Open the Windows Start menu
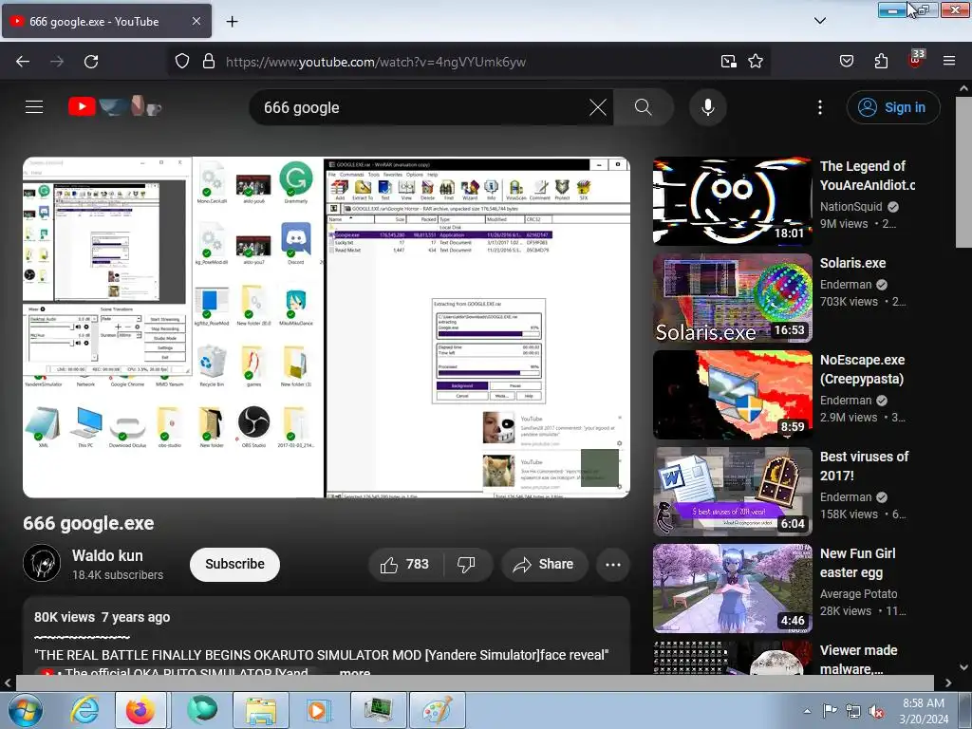Viewport: 972px width, 729px height. (x=26, y=710)
